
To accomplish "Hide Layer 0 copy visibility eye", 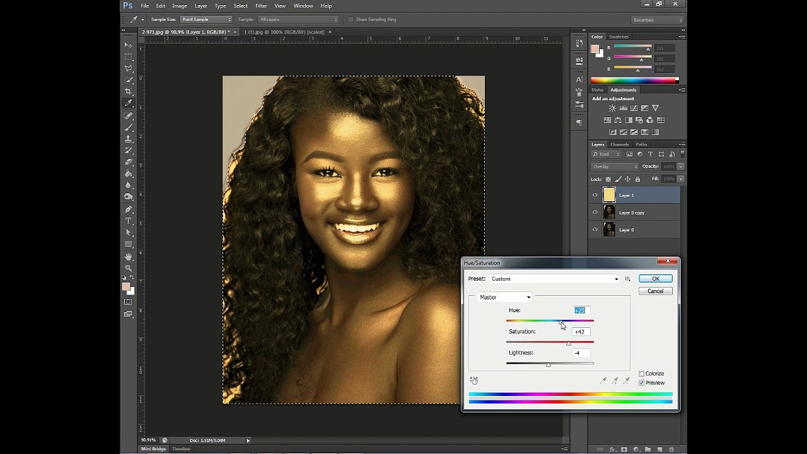I will pyautogui.click(x=595, y=212).
